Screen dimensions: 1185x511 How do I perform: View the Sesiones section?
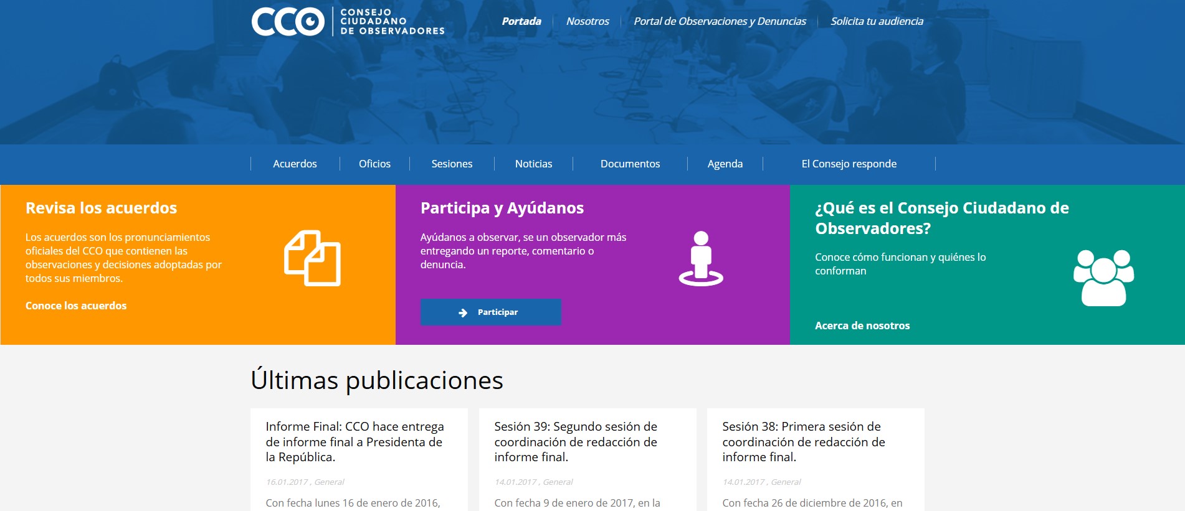452,164
